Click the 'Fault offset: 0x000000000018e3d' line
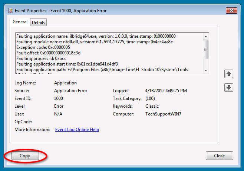 49,53
